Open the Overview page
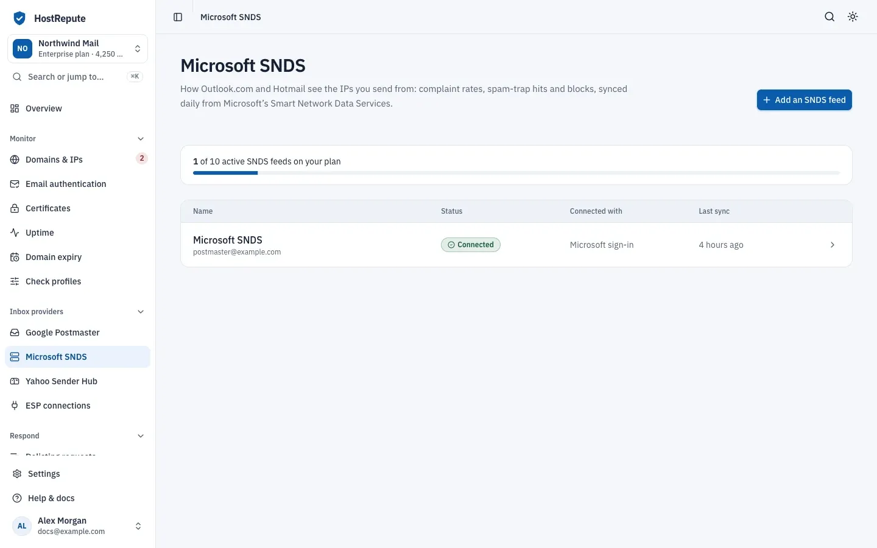Screen dimensions: 877x548 tap(77, 108)
